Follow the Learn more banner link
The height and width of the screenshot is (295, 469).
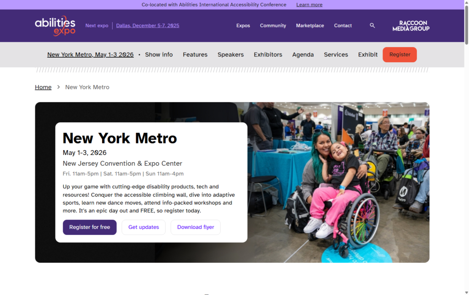tap(309, 5)
